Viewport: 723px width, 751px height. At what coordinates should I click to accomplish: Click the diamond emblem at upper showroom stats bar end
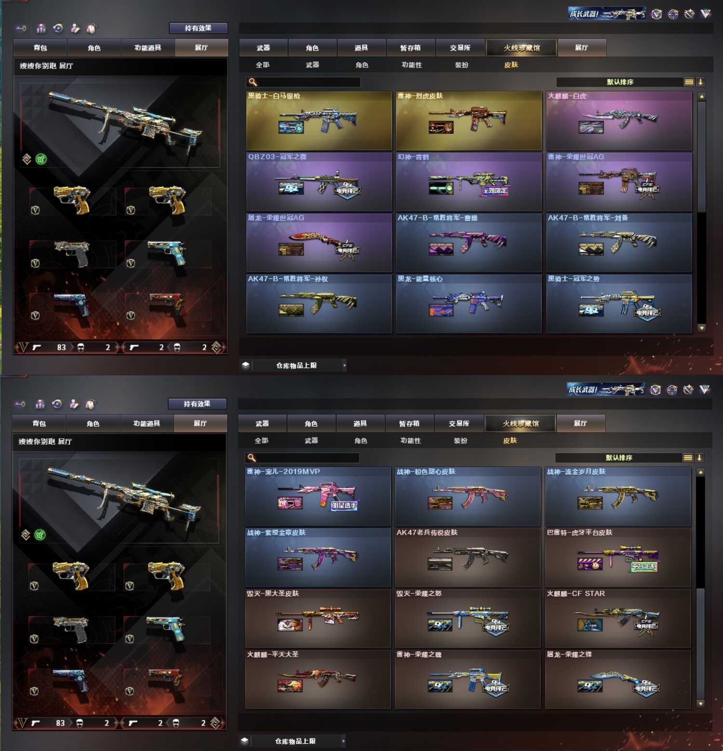(x=217, y=347)
